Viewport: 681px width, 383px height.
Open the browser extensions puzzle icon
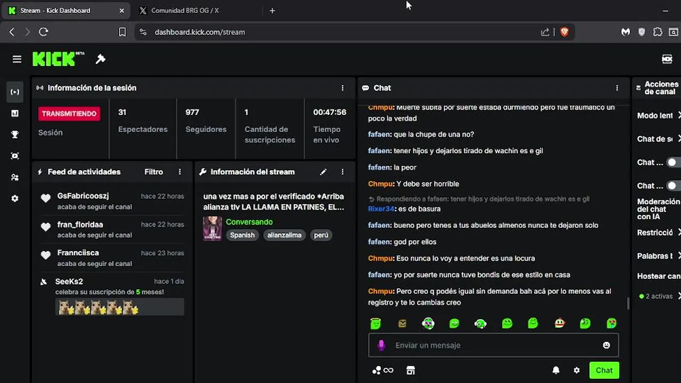(x=658, y=32)
